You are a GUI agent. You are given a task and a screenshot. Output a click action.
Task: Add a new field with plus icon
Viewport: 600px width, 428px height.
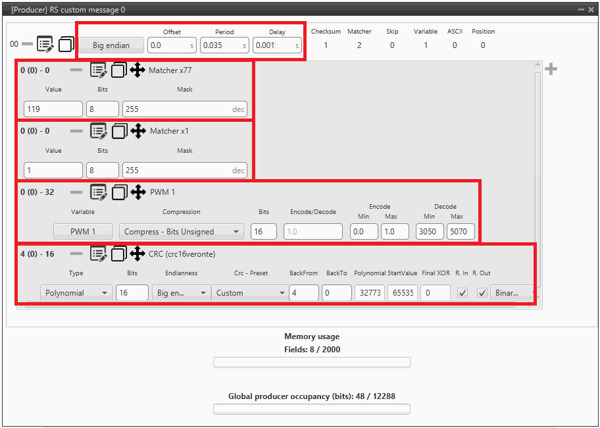tap(551, 69)
